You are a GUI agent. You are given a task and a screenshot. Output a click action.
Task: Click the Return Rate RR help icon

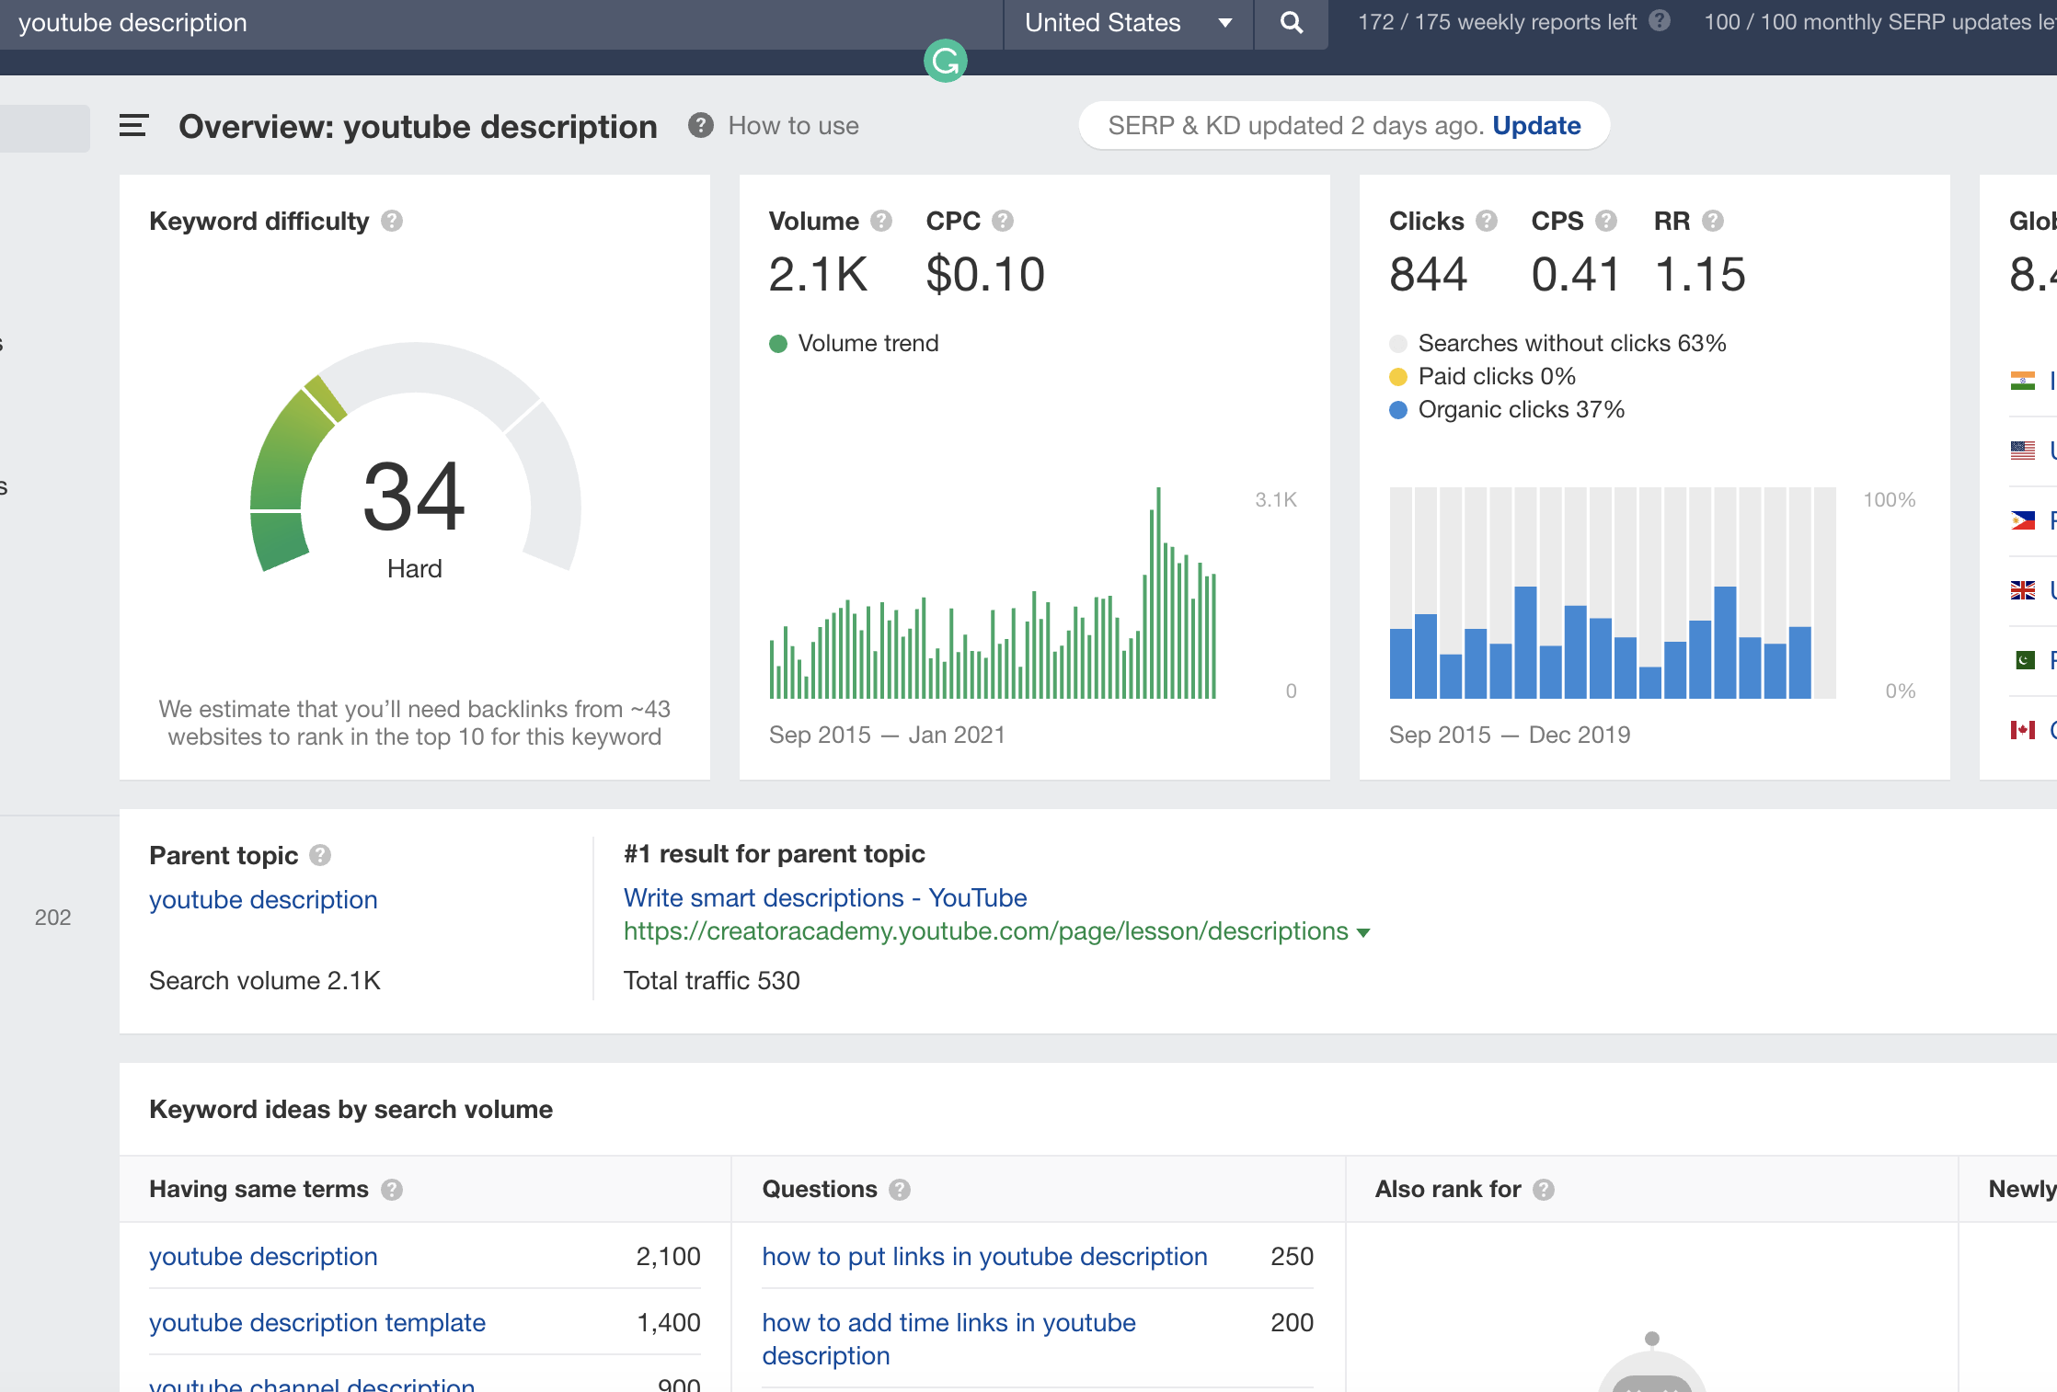pos(1713,222)
